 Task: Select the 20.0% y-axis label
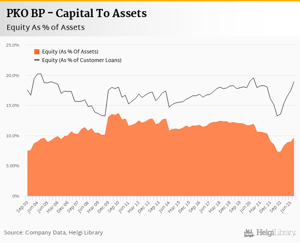(13, 75)
